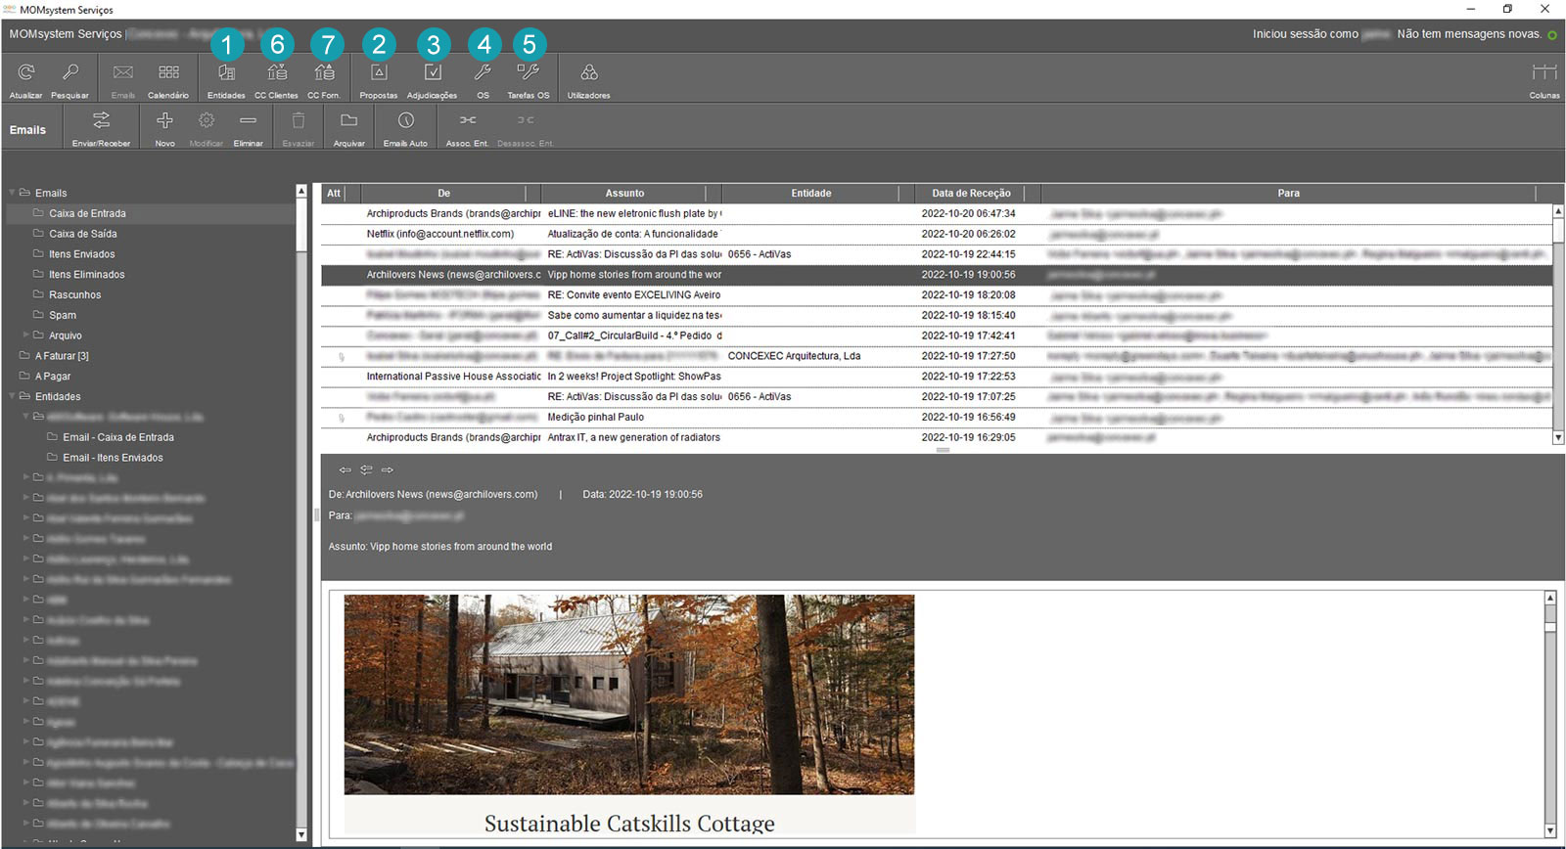Collapse the Emails tree root
Screen dimensions: 1566x849
13,193
